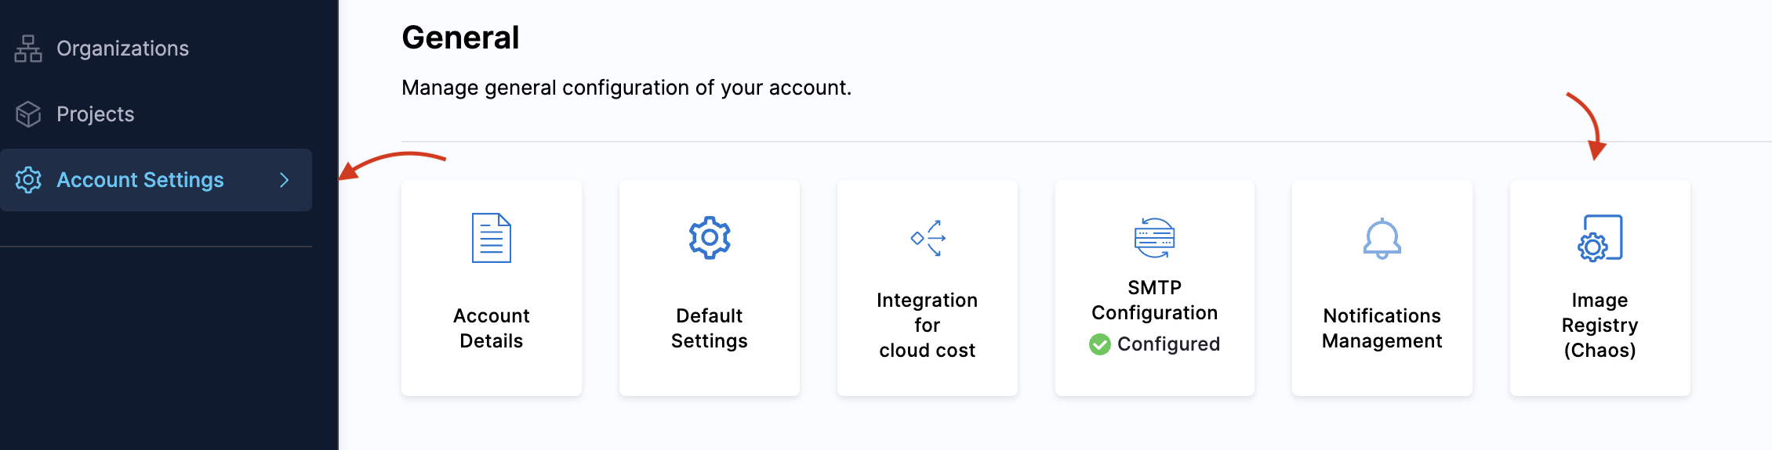Click the Account Details document icon

click(492, 238)
